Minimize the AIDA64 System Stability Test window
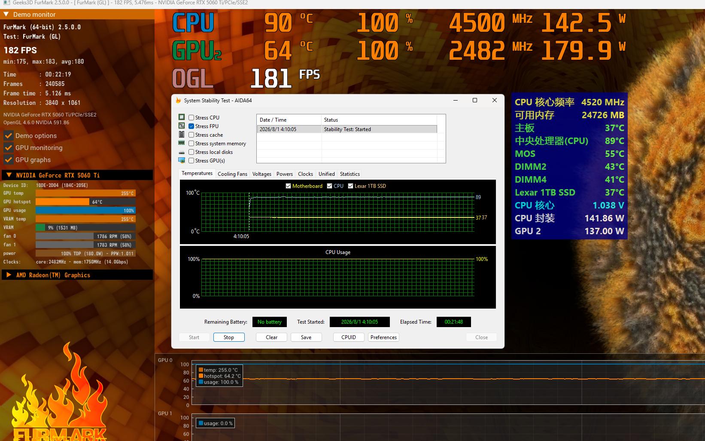Image resolution: width=705 pixels, height=441 pixels. coord(456,100)
